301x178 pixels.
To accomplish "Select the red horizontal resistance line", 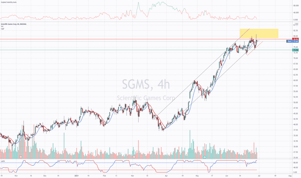I will [146, 39].
